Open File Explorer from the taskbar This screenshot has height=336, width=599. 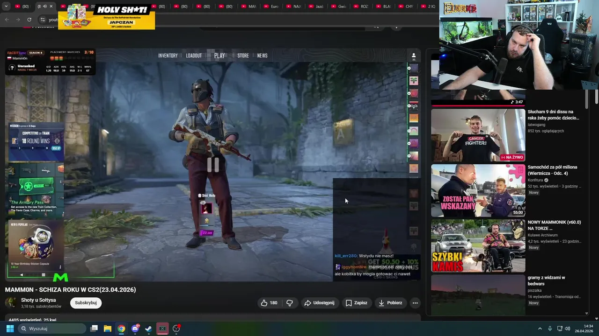tap(108, 329)
